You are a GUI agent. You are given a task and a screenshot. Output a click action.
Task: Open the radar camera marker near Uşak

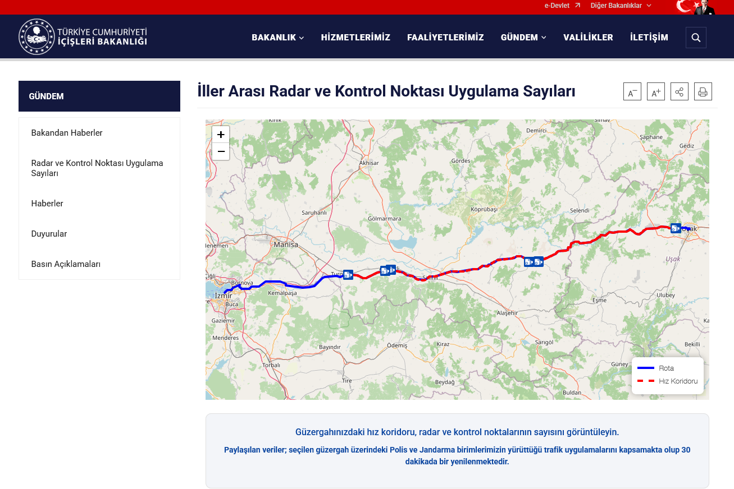click(x=676, y=228)
